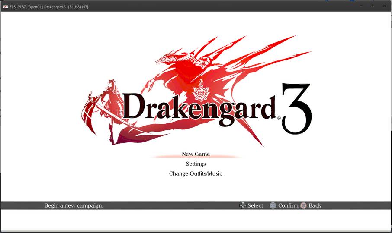
Task: Click the Circle button Back icon
Action: point(303,205)
